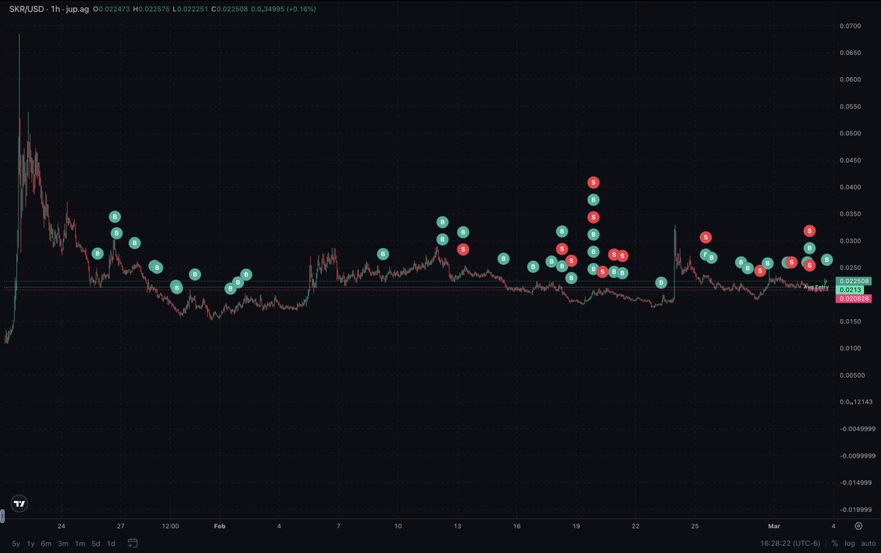Click the 12:00 time axis label

click(171, 526)
